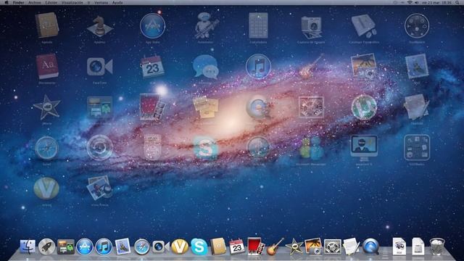Open iCal calendar in the Launchpad grid
464x261 pixels.
(x=152, y=67)
